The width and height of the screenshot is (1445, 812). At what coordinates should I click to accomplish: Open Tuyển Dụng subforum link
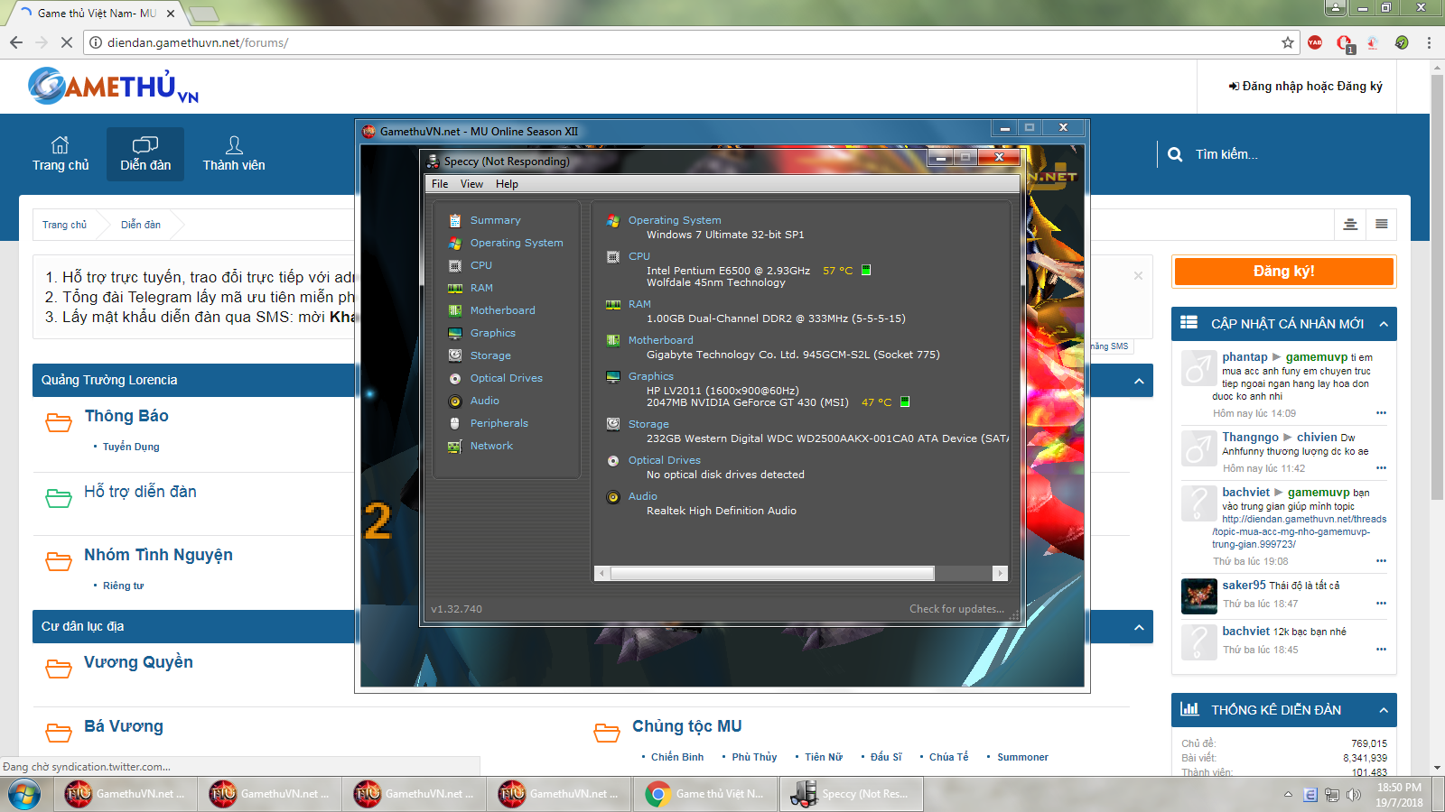click(x=131, y=447)
